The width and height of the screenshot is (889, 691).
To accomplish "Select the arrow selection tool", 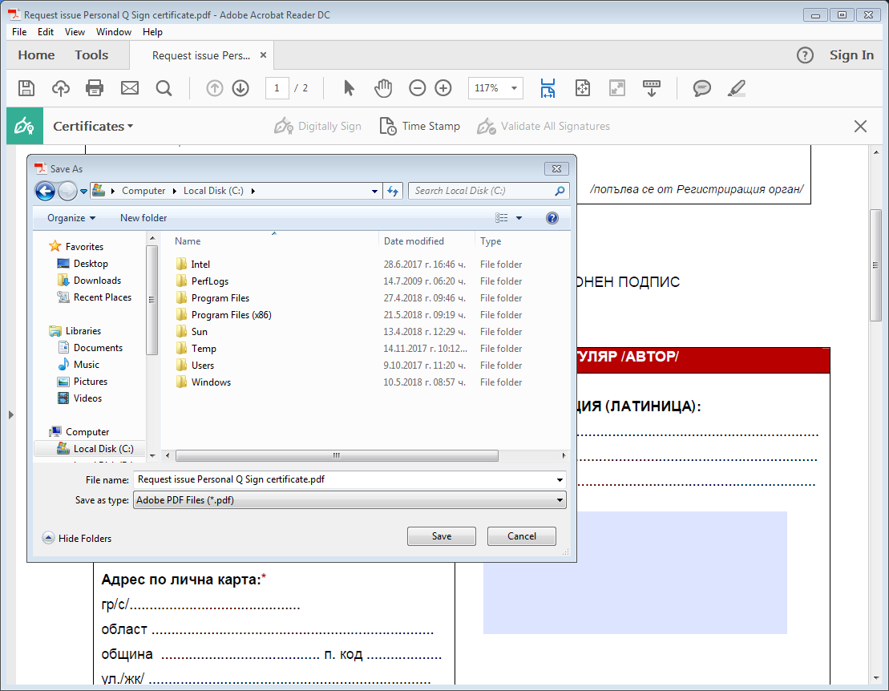I will click(349, 88).
